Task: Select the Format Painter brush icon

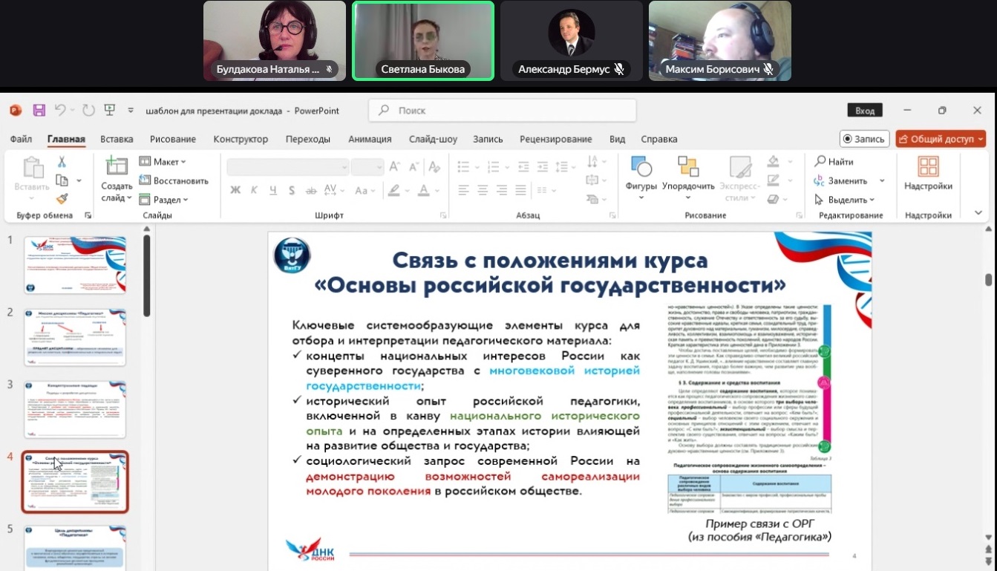Action: [x=62, y=199]
